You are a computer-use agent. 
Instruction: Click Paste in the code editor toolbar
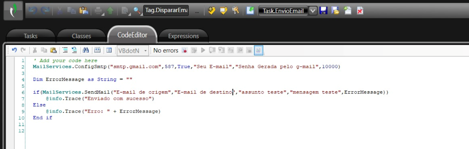tap(53, 50)
